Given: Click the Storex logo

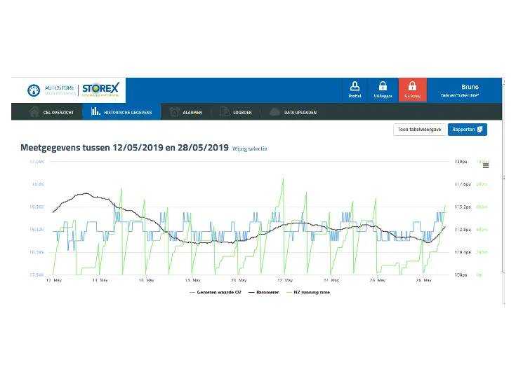Looking at the screenshot, I should click(101, 90).
